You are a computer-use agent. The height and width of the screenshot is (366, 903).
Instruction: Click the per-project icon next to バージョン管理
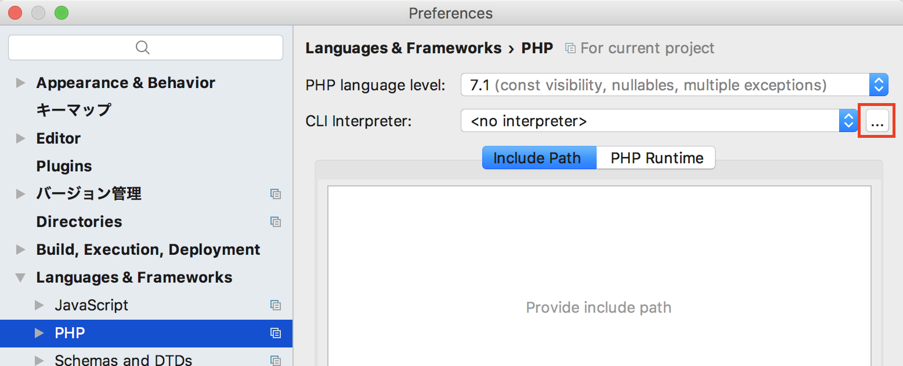(x=276, y=194)
